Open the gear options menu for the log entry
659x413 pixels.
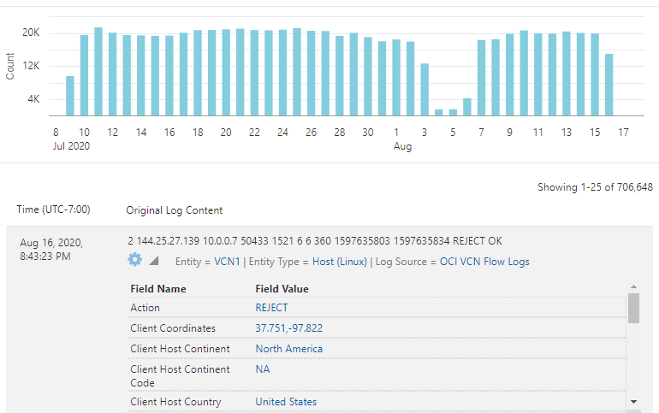pyautogui.click(x=134, y=260)
